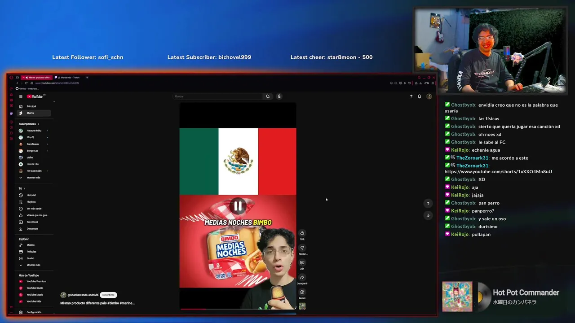The height and width of the screenshot is (323, 575).
Task: Open Her Last Sight channel subscription
Action: tap(34, 171)
